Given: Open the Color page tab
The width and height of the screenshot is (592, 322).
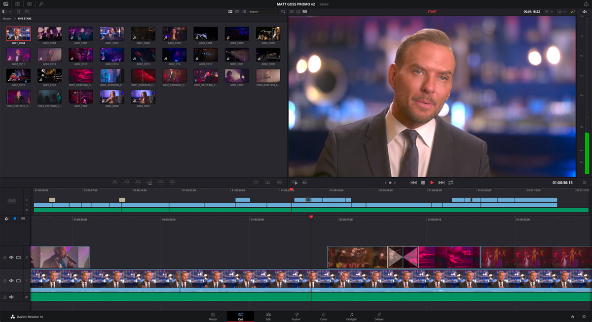Looking at the screenshot, I should click(x=324, y=316).
